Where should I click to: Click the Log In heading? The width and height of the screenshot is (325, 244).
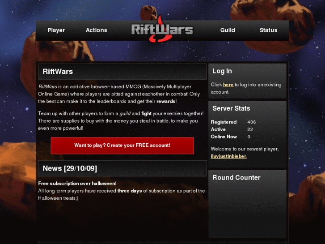point(222,71)
